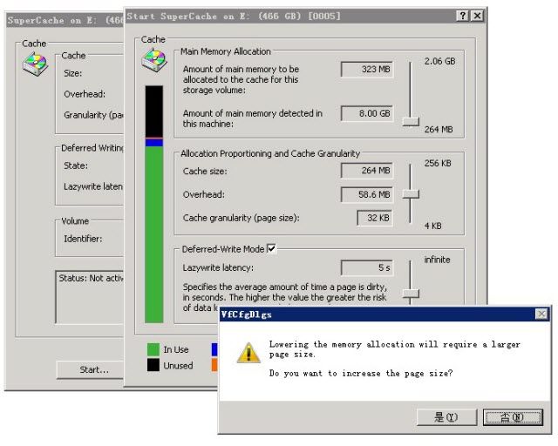Click the Lazywrite latency: label in the front dialog
The height and width of the screenshot is (446, 558).
point(218,267)
